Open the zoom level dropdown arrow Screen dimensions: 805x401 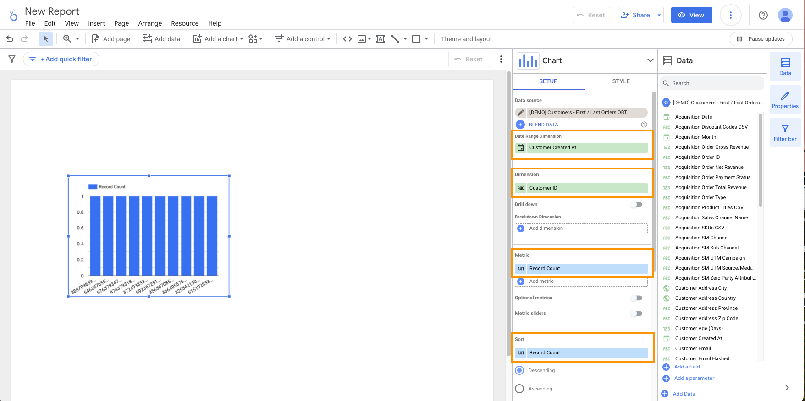coord(77,39)
